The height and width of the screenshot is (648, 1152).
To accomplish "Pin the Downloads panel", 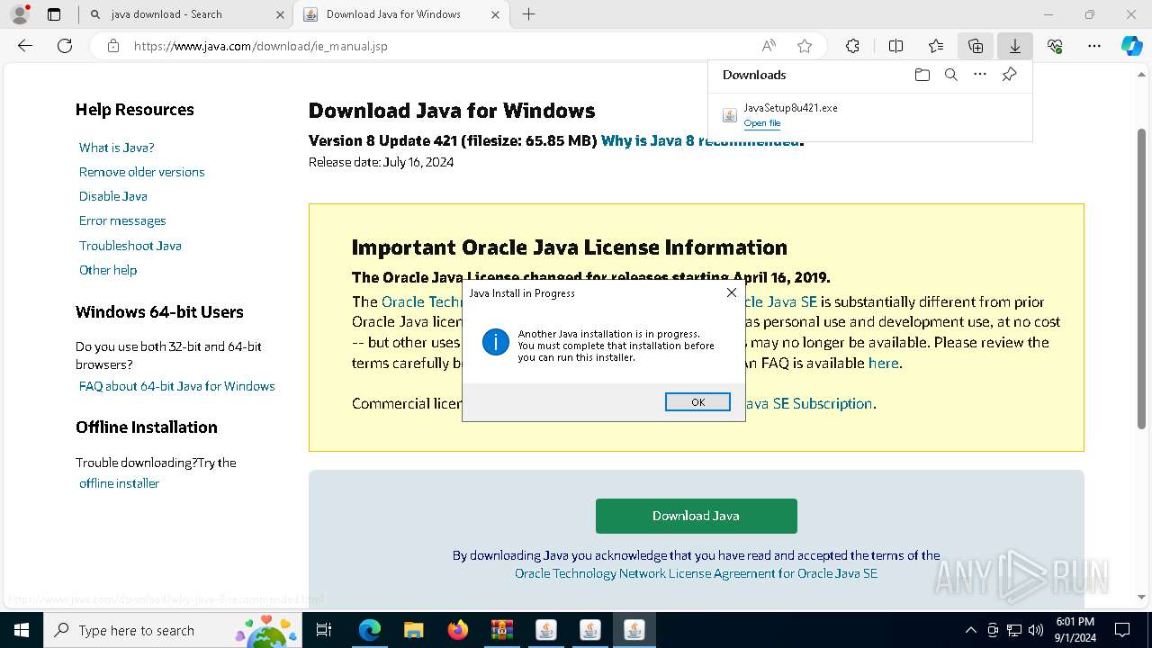I will [1009, 75].
